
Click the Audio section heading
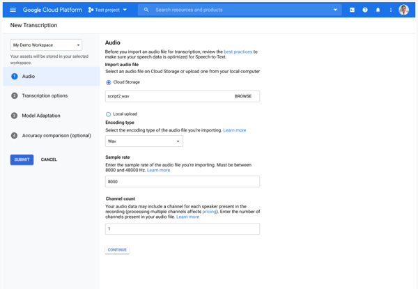(x=112, y=42)
